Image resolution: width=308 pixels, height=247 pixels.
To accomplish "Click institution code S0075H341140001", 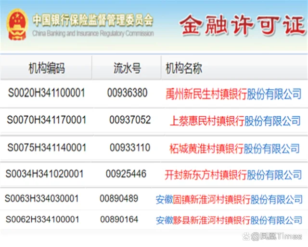I will 47,147.
